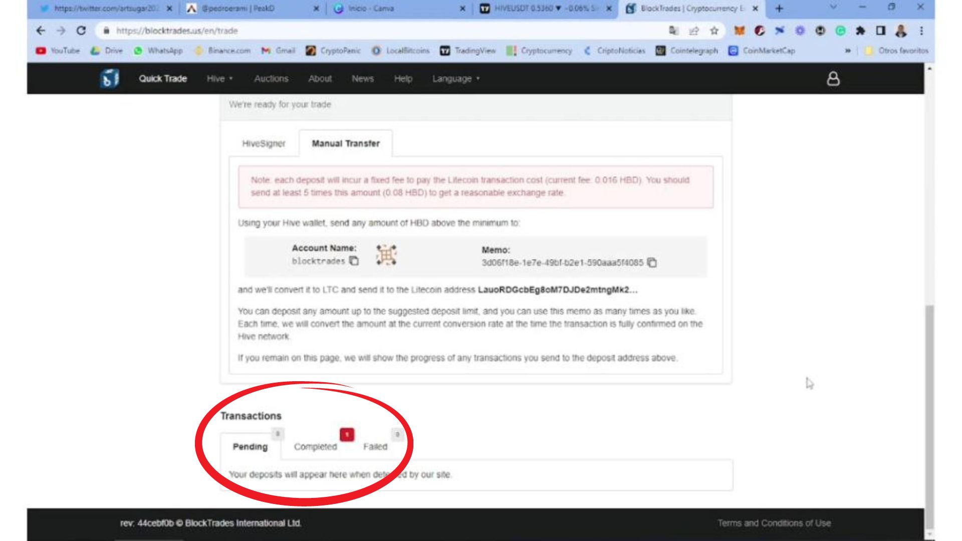The image size is (962, 541).
Task: Click the translate page icon
Action: click(x=673, y=31)
